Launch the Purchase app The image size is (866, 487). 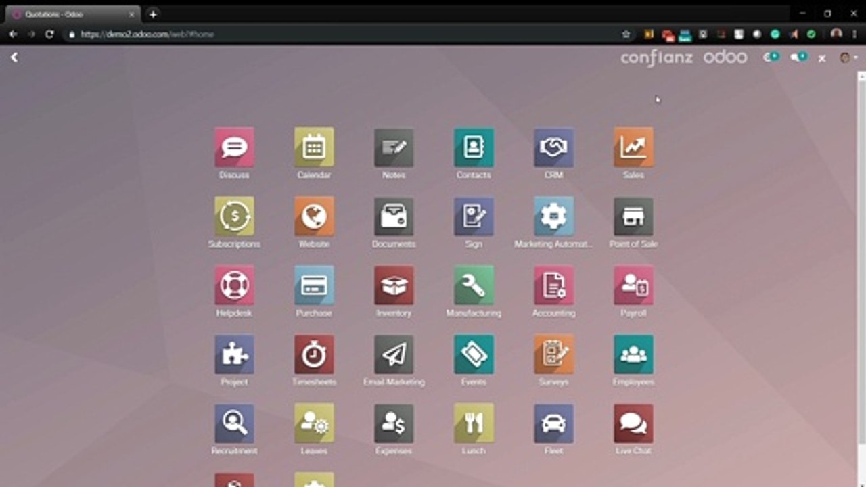[x=314, y=285]
